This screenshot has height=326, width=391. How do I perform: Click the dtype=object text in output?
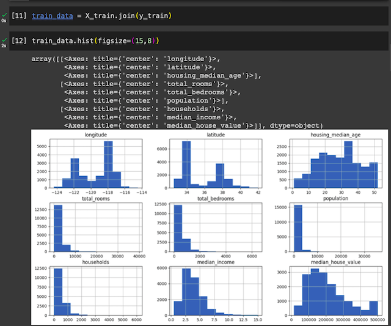[296, 125]
